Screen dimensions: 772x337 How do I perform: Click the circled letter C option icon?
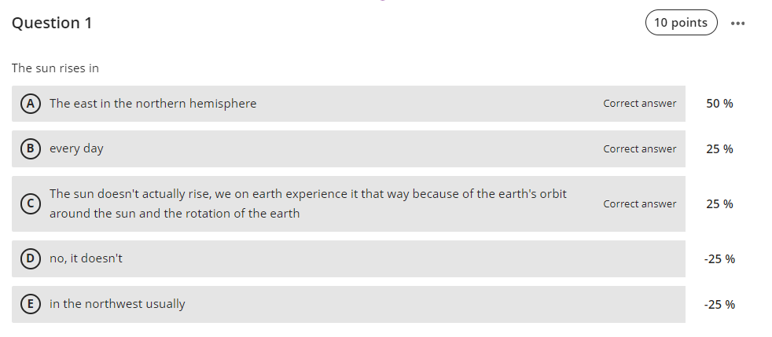click(30, 203)
